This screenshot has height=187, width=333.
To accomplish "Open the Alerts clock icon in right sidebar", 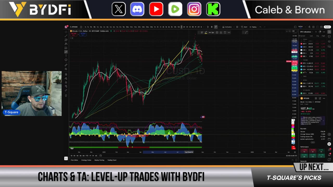I will click(329, 37).
